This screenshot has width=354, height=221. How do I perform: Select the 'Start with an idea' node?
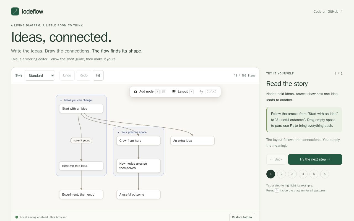81,109
